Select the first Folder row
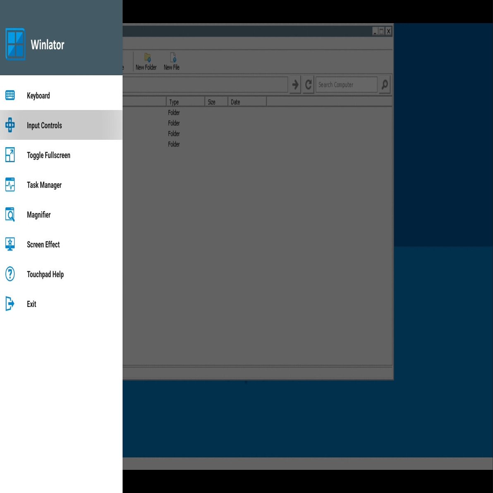This screenshot has height=493, width=493. point(257,112)
